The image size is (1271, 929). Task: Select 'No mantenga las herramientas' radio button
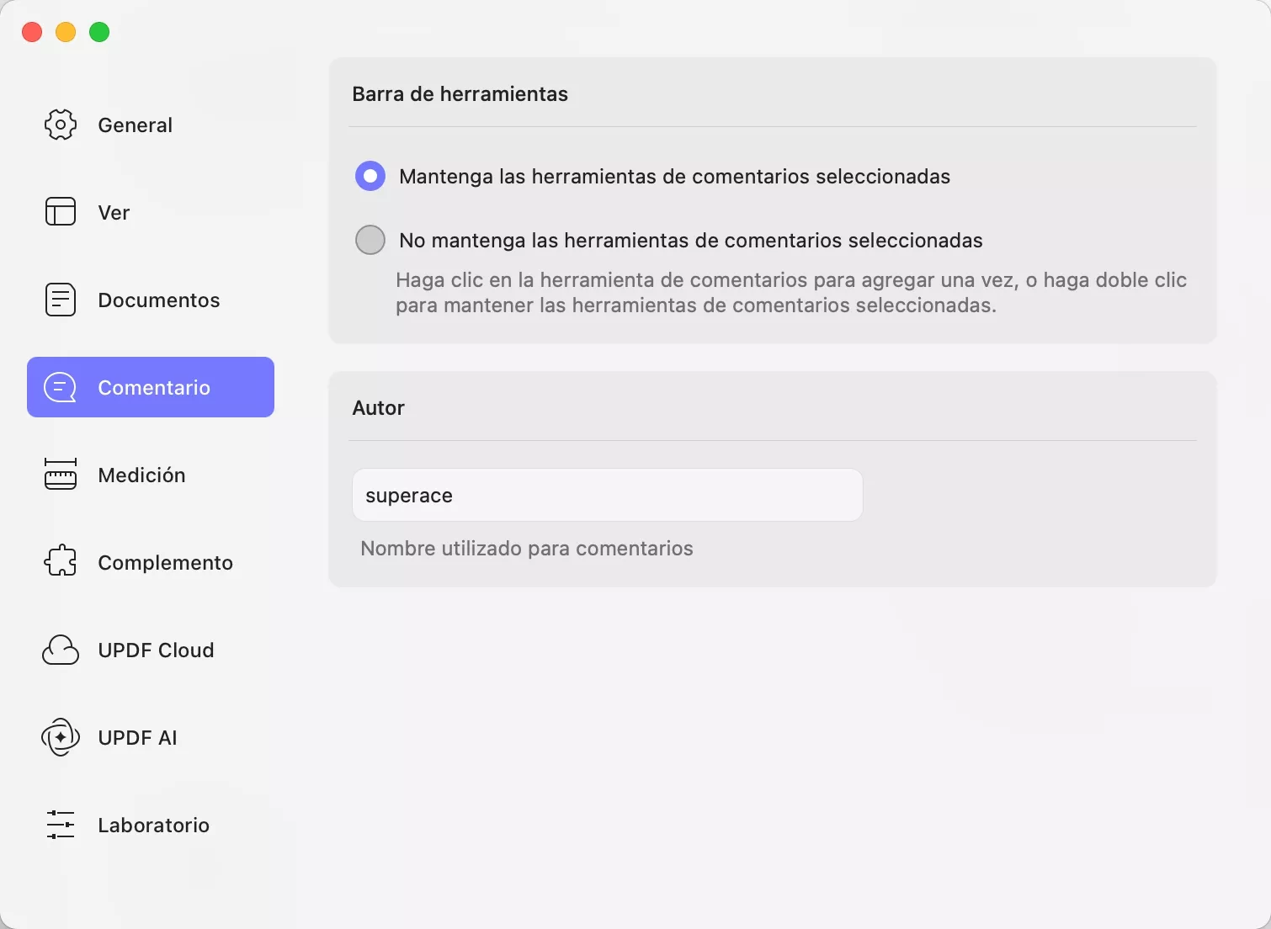pyautogui.click(x=370, y=240)
